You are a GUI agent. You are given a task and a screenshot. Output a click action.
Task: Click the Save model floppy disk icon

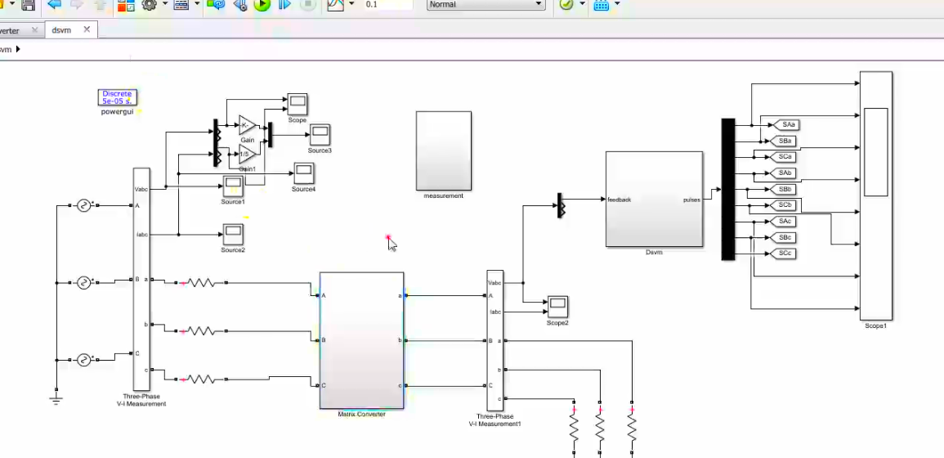(28, 5)
